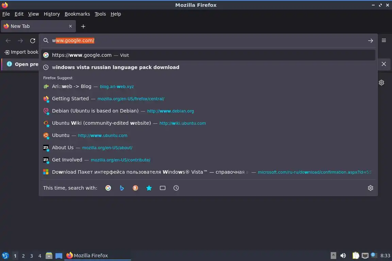Open search settings gear in suggestion panel
392x261 pixels.
click(x=371, y=188)
